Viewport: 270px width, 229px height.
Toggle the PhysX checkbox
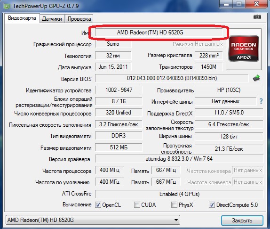pyautogui.click(x=174, y=205)
